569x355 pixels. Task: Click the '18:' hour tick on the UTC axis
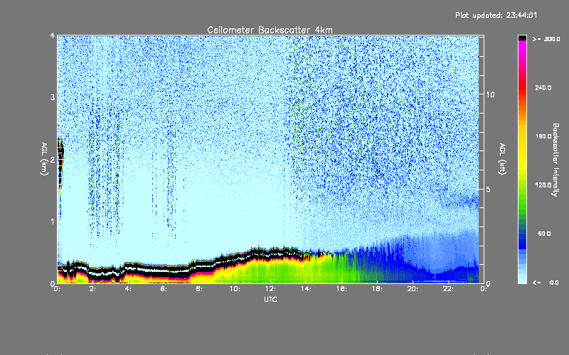pos(377,289)
